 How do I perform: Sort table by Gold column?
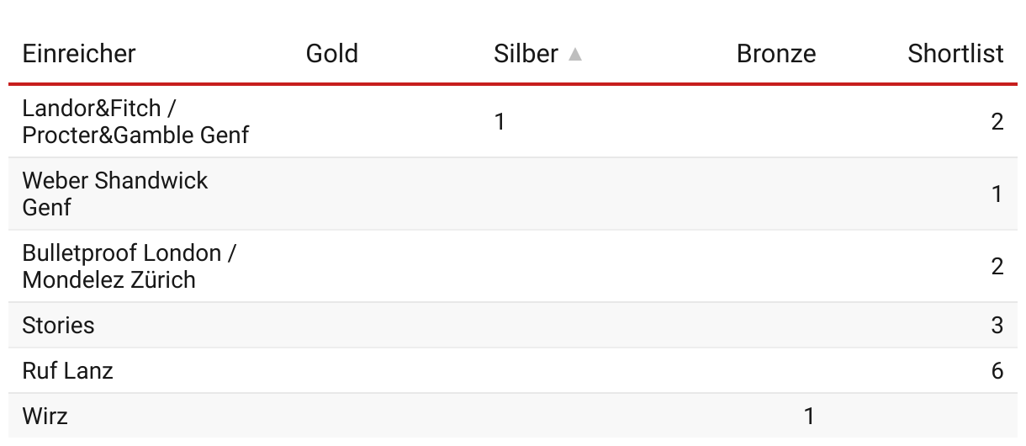tap(331, 54)
